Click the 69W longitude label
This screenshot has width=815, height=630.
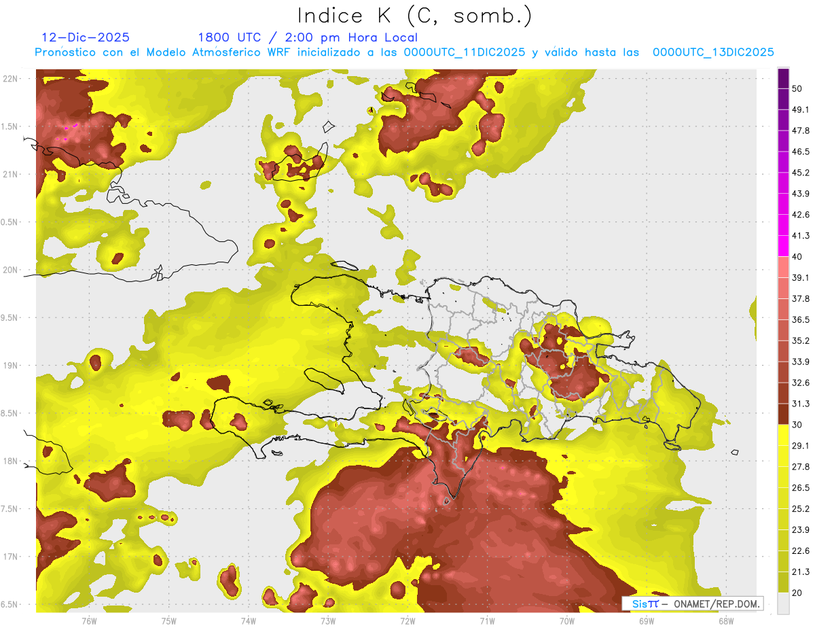(x=647, y=620)
